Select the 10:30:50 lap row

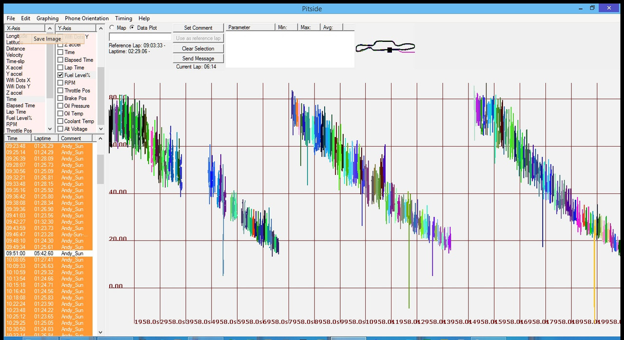point(49,329)
